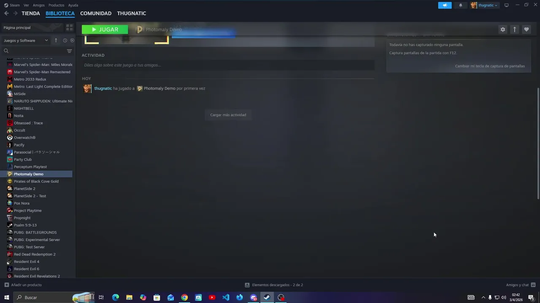The image size is (540, 303).
Task: Click the recent activity clock icon
Action: coord(65,40)
